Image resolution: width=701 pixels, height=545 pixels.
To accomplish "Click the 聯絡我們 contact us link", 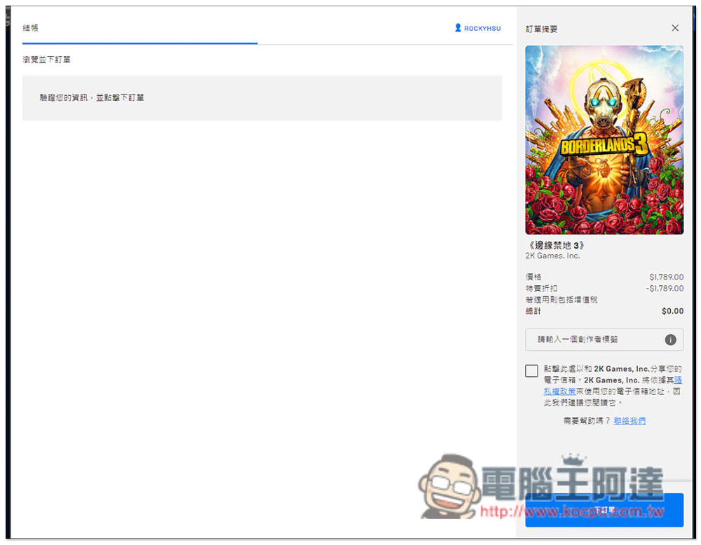I will 629,420.
